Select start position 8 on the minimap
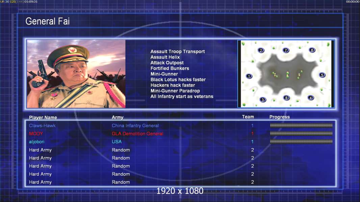 [x=286, y=98]
